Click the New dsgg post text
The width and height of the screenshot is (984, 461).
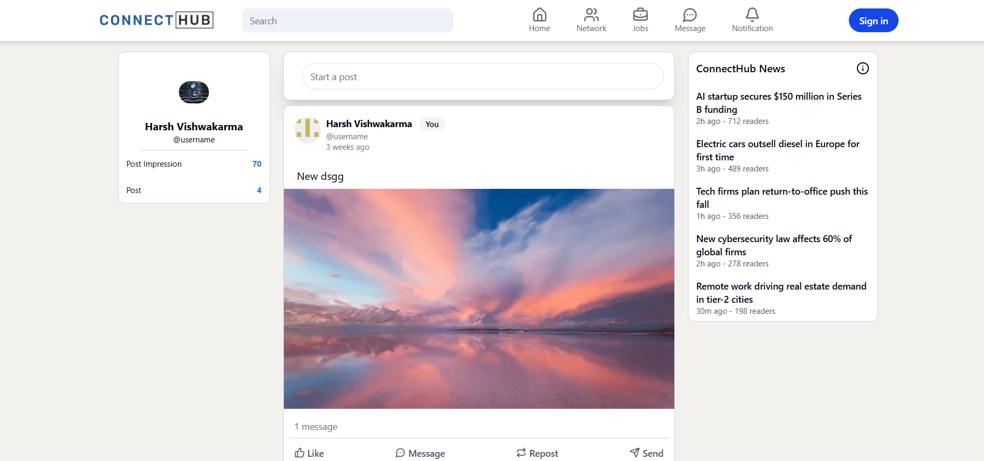[x=320, y=177]
